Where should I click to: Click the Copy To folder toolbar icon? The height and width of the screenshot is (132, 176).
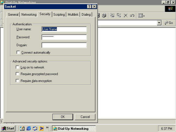click(119, 15)
